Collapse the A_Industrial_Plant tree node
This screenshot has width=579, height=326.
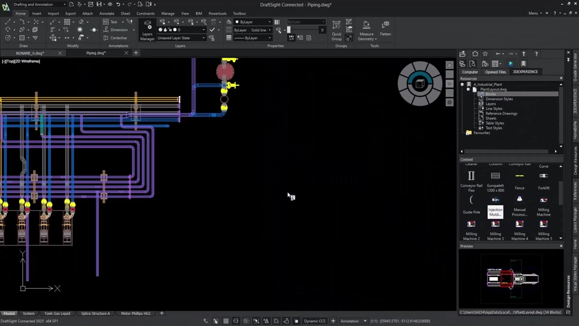pyautogui.click(x=462, y=85)
